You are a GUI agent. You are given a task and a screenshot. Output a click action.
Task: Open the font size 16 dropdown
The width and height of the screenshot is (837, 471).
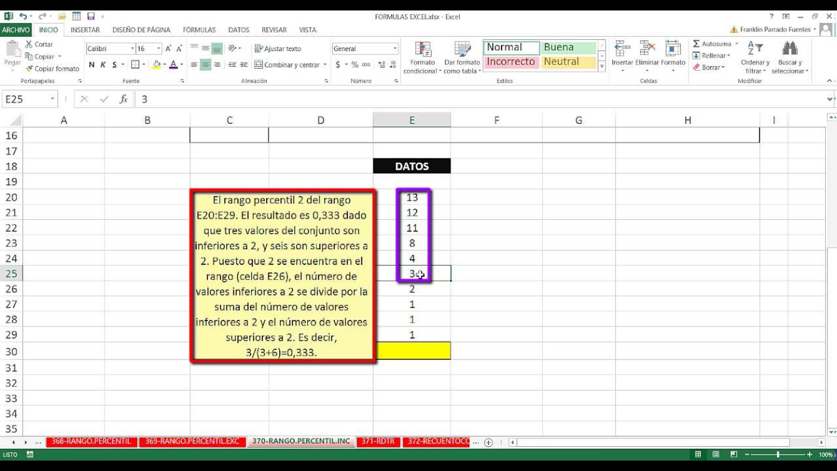[158, 48]
